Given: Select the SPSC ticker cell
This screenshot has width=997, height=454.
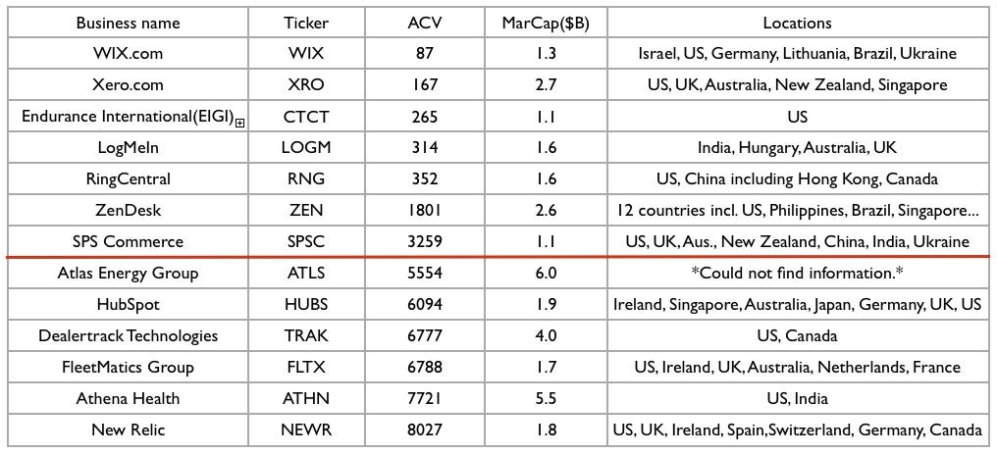Looking at the screenshot, I should click(x=306, y=241).
